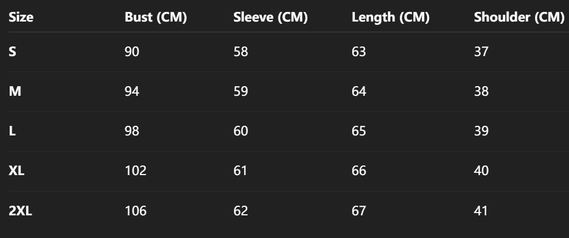Image resolution: width=569 pixels, height=238 pixels.
Task: Select bust value 102 in XL row
Action: (136, 171)
